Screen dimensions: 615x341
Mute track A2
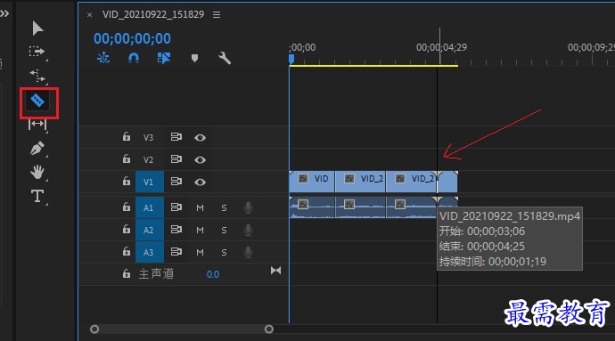point(200,230)
